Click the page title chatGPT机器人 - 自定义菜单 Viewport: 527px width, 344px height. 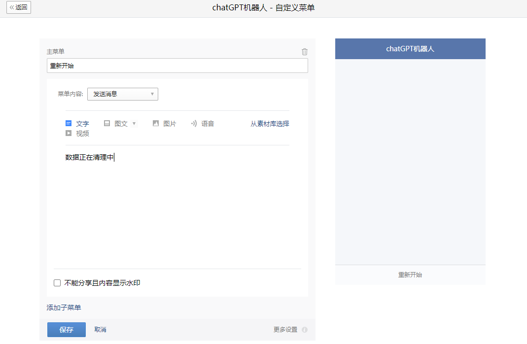[263, 8]
